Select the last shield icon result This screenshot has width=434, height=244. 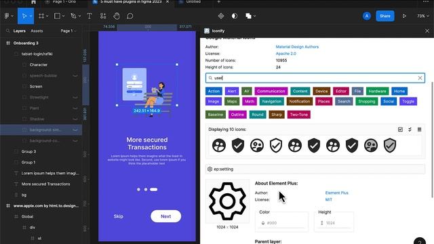click(x=390, y=145)
